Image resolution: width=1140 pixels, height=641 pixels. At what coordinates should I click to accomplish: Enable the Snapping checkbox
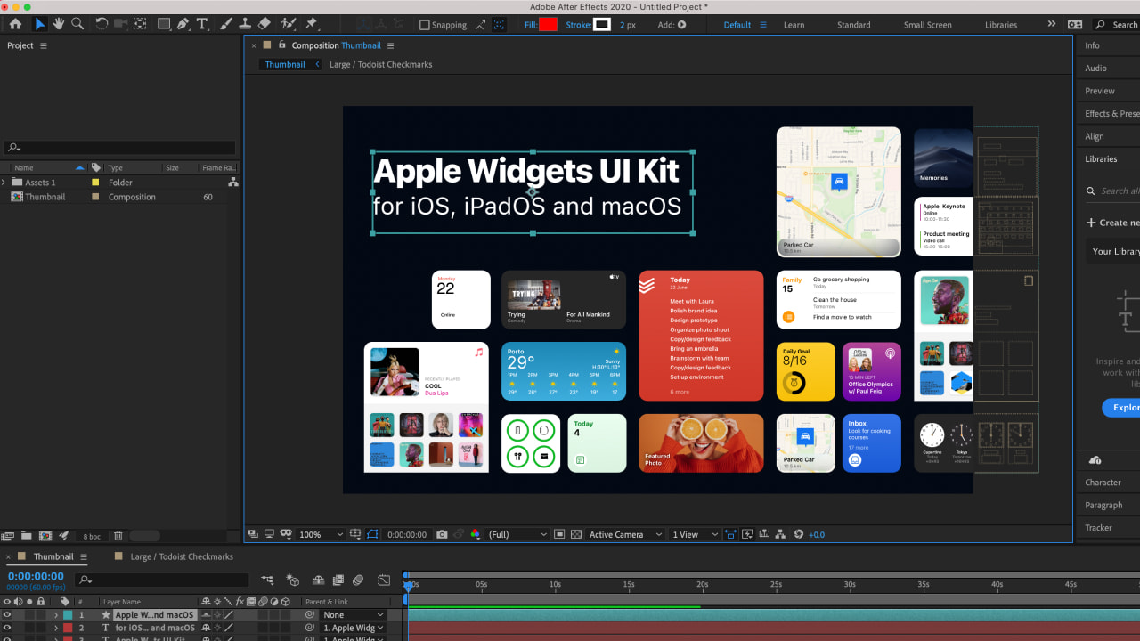(x=424, y=25)
